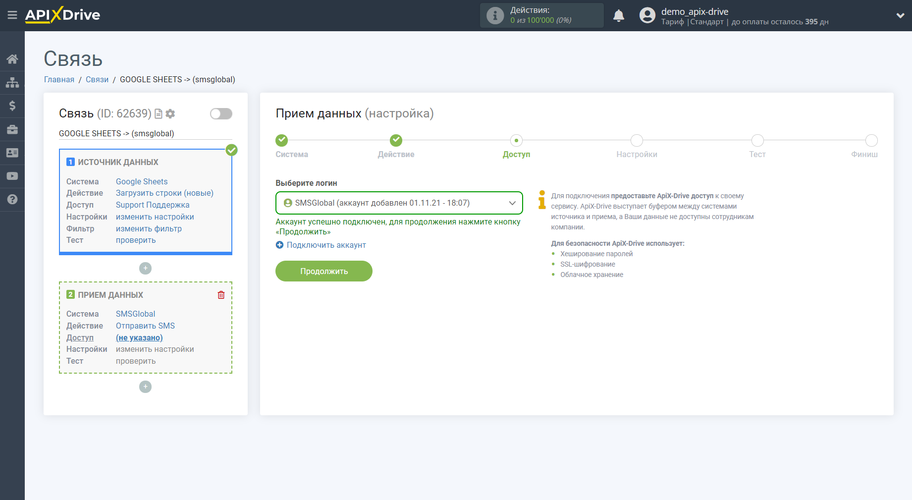The height and width of the screenshot is (500, 912).
Task: Click the ApiX-Drive logo
Action: [x=62, y=15]
